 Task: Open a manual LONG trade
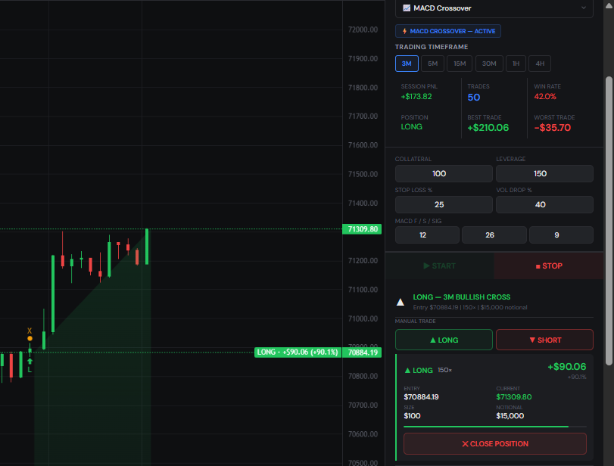pyautogui.click(x=444, y=340)
